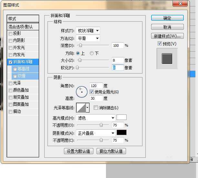
Task: Click the 大小 size pixel input field
Action: (x=118, y=60)
